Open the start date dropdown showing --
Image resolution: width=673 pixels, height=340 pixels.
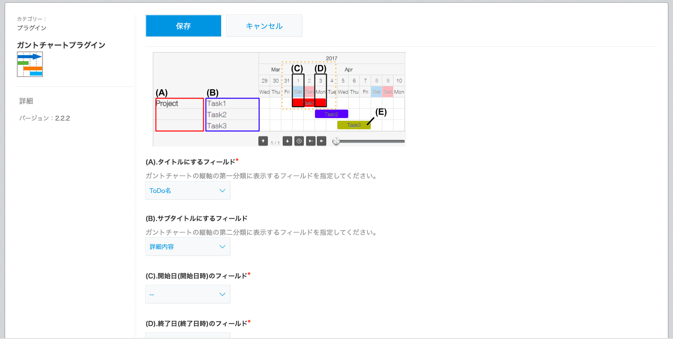click(x=187, y=294)
